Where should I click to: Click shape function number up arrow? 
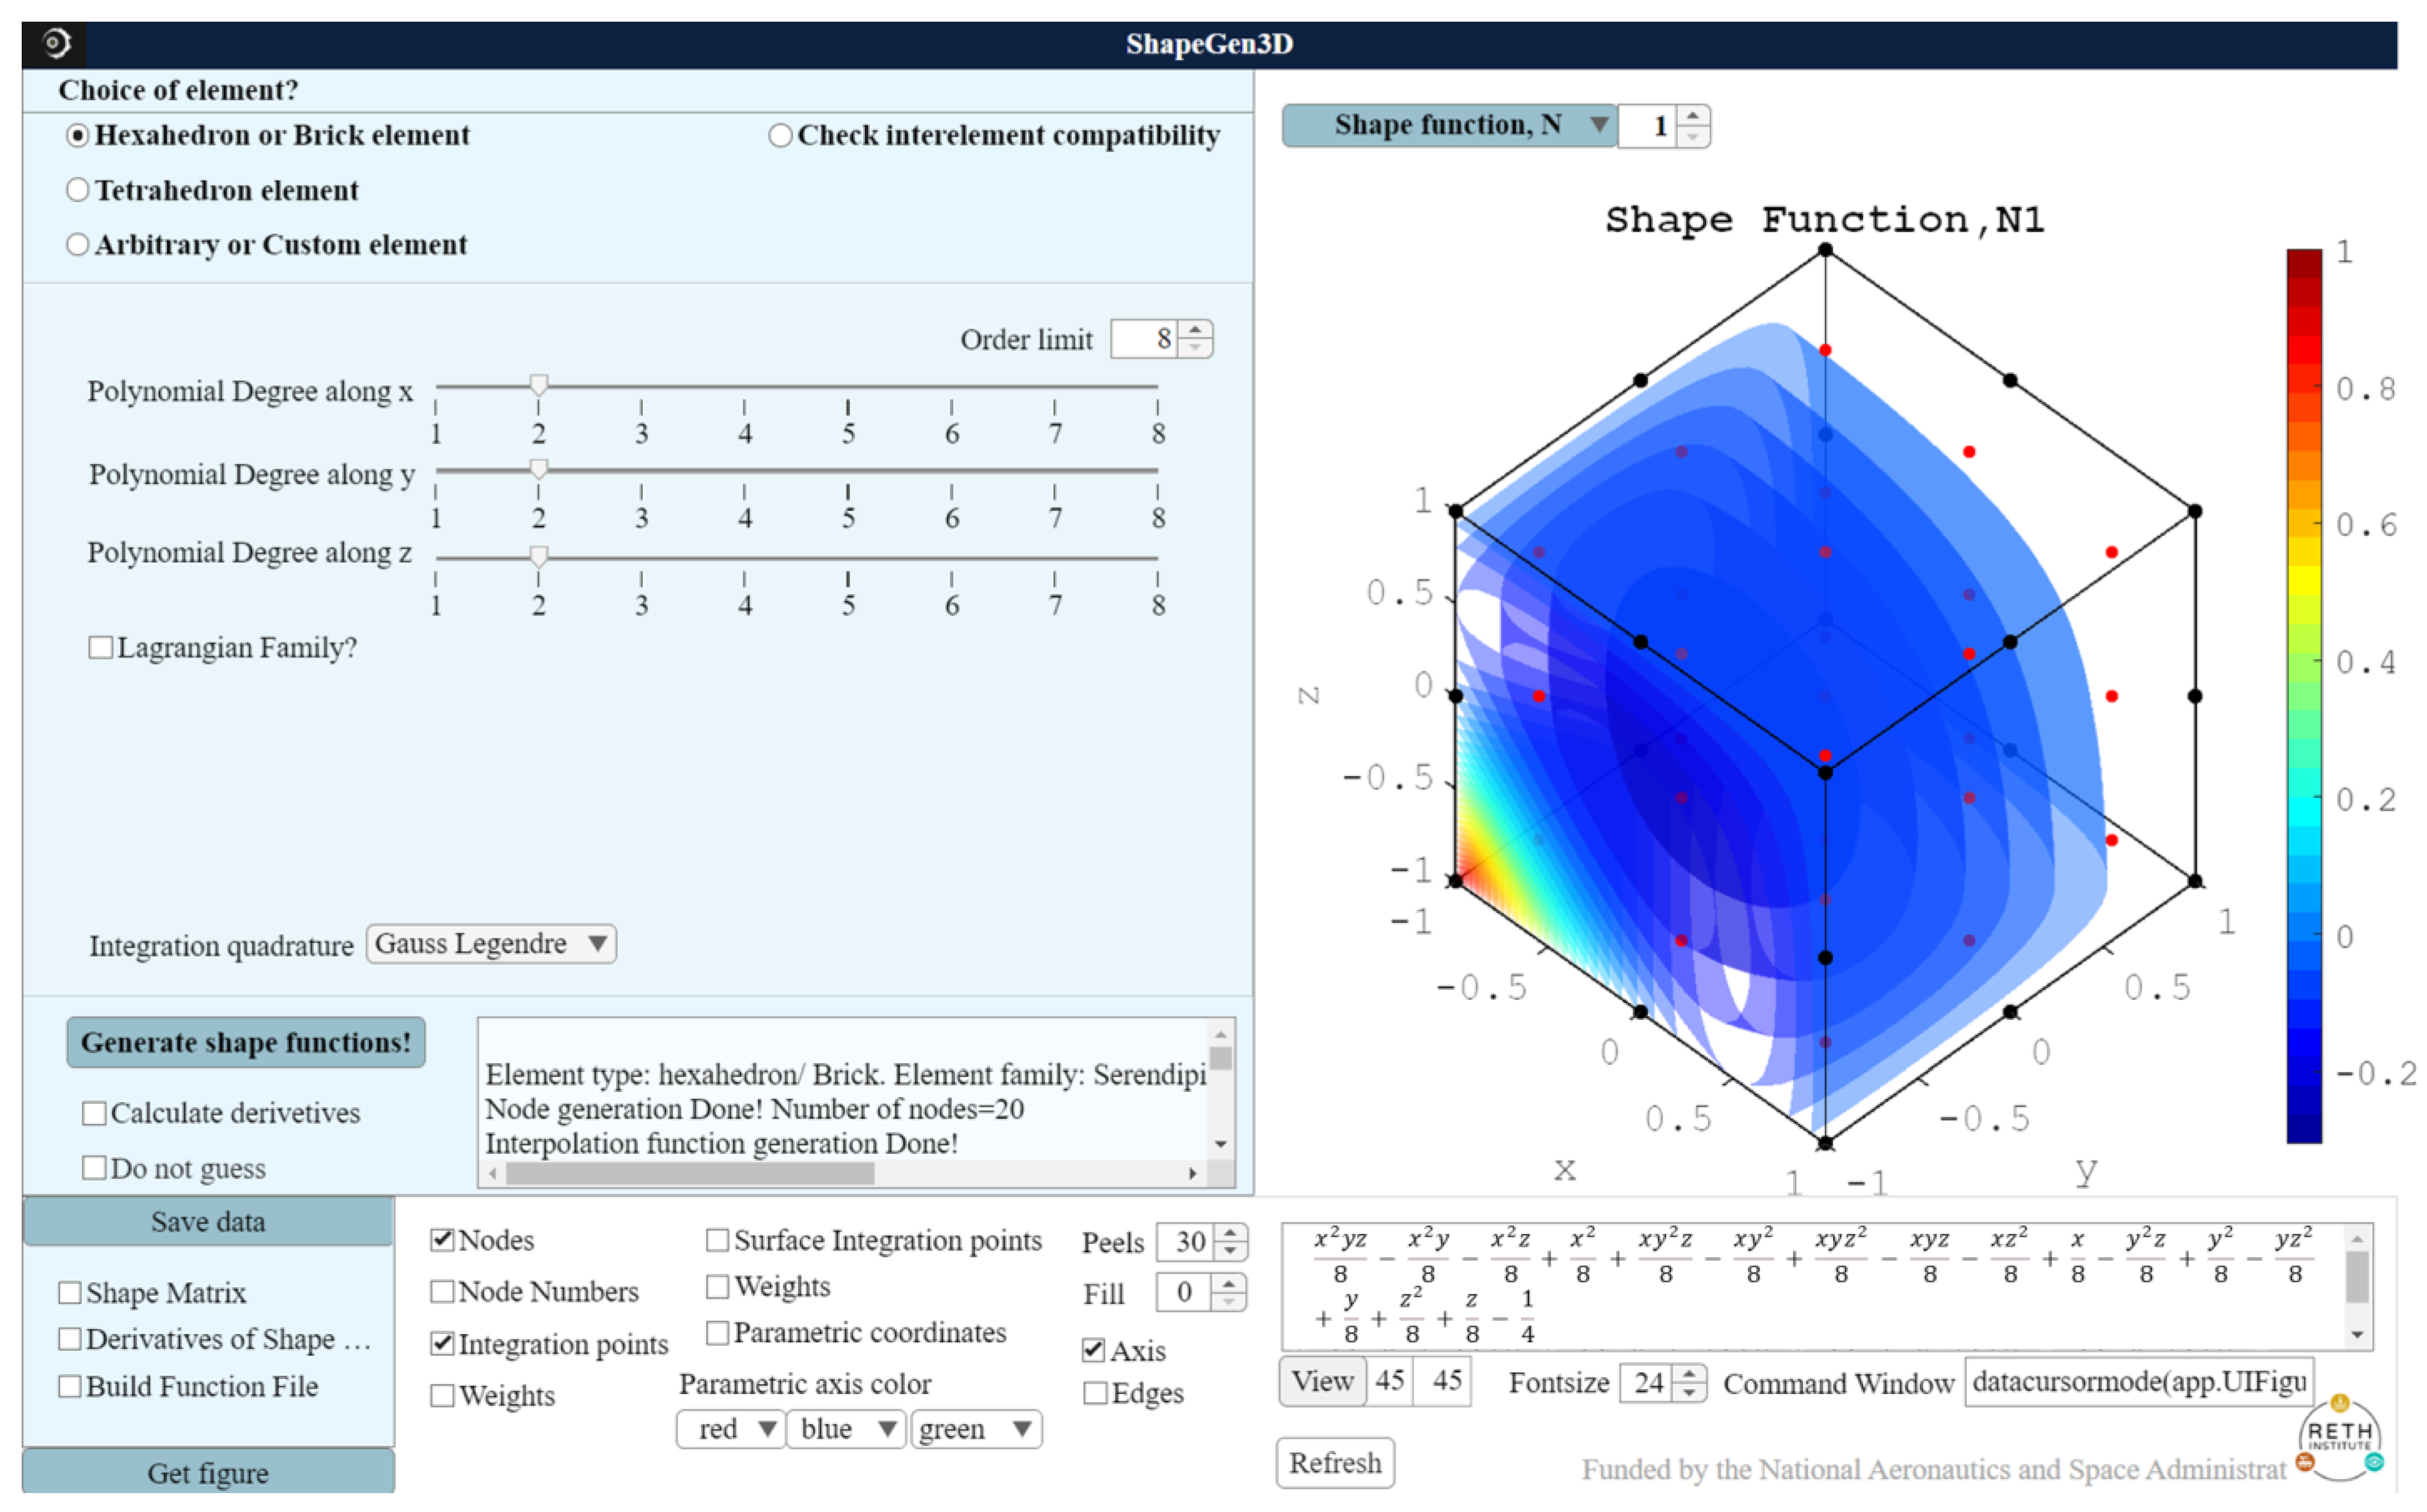(x=1692, y=115)
